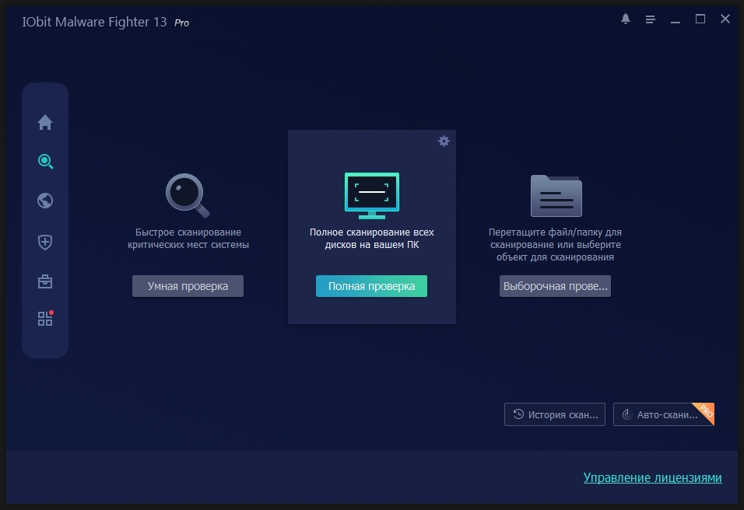Open the Авто-сканирование PRO button
The image size is (744, 510).
pos(663,414)
